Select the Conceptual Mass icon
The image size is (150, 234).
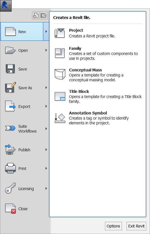point(60,74)
